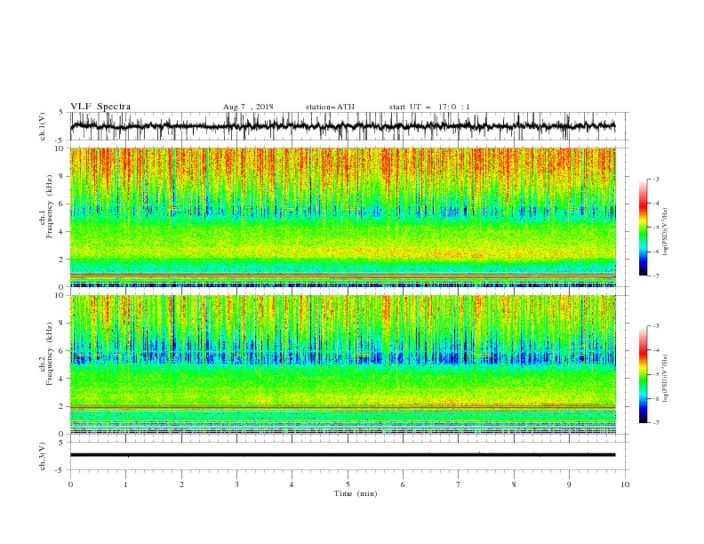
Task: Click inside the ch.1 spectrogram panel
Action: coord(342,217)
